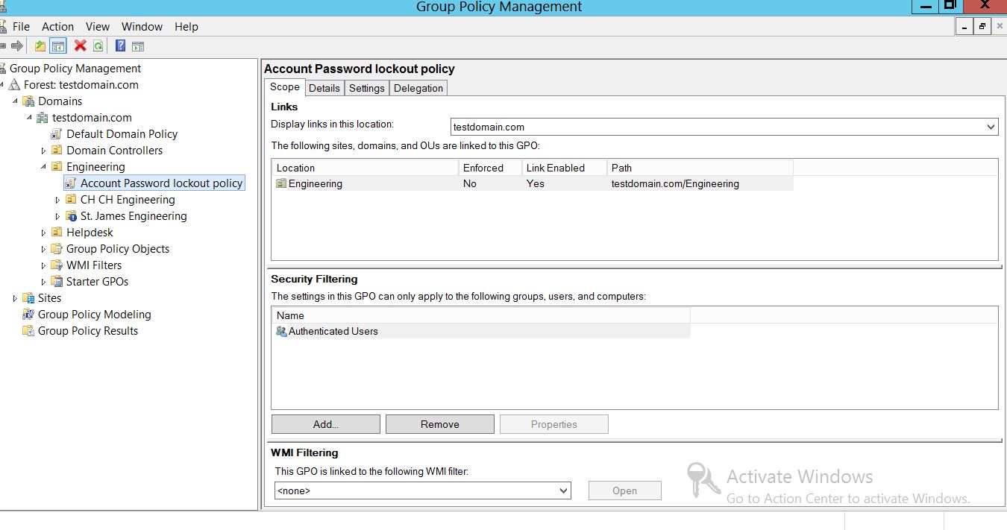Viewport: 1007px width, 530px height.
Task: Click the testdomain.com domain icon in tree
Action: coord(43,118)
